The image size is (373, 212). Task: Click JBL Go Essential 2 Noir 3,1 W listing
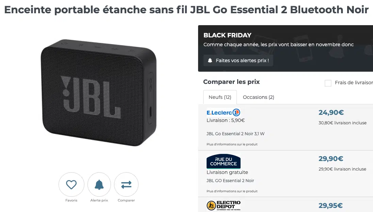coord(235,134)
